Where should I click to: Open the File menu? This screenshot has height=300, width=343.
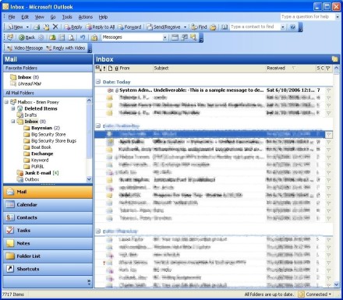[x=12, y=17]
